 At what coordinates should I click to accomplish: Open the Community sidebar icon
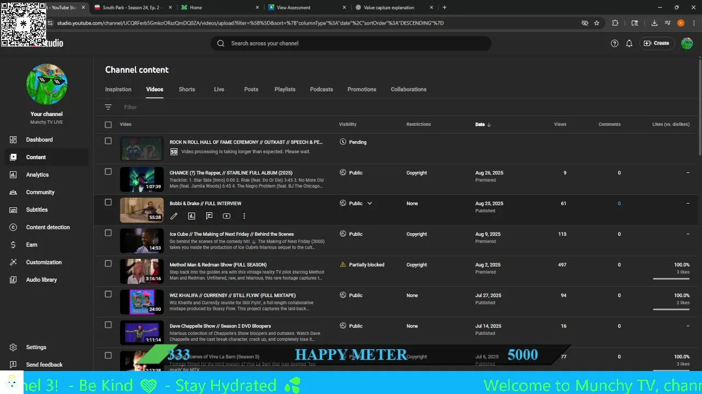pos(14,192)
